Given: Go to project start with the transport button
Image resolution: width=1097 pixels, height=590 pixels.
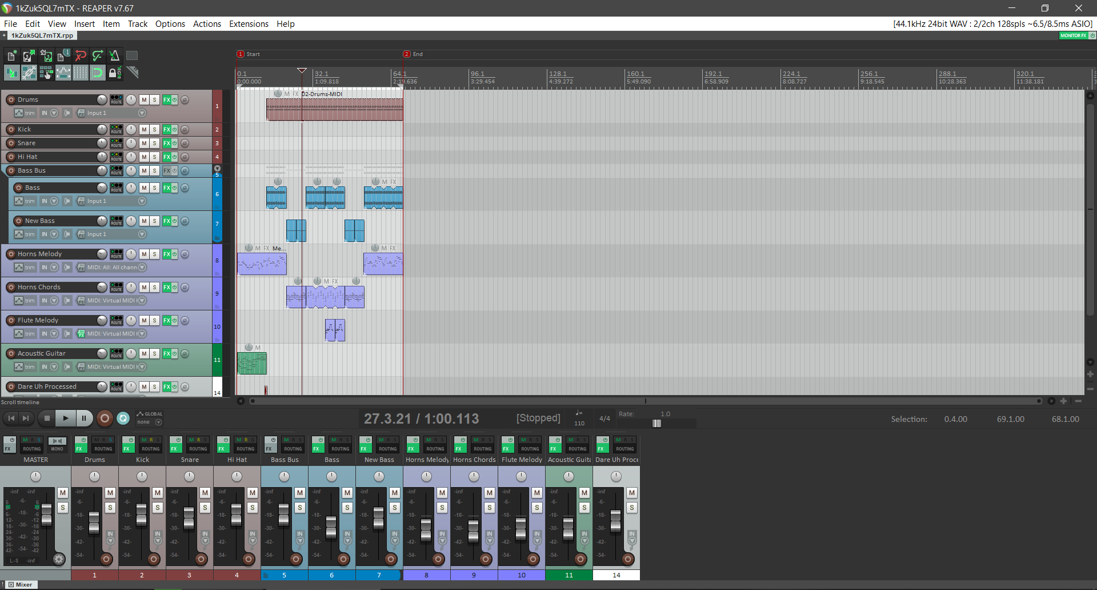Looking at the screenshot, I should click(x=11, y=418).
